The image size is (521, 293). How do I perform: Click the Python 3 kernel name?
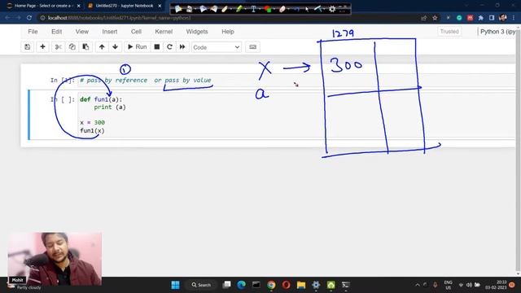point(497,32)
